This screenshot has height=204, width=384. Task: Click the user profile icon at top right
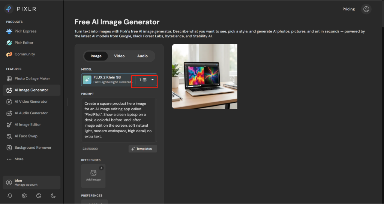[366, 9]
